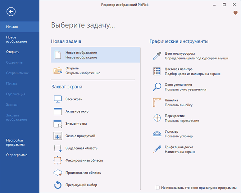The height and width of the screenshot is (193, 241).
Task: Click the pen icon for Грифельная доска
Action: [157, 149]
